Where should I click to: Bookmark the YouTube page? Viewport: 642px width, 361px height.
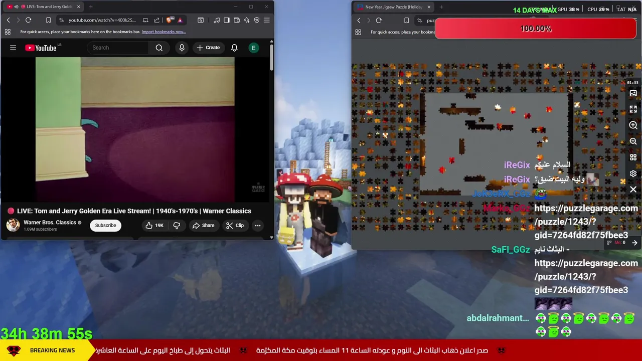pos(48,20)
